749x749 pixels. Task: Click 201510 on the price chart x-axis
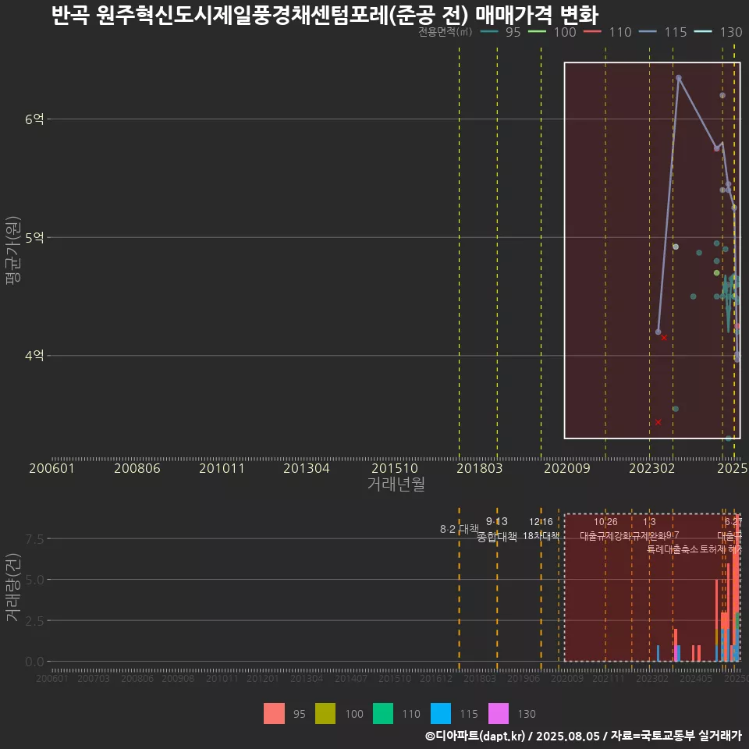[395, 468]
